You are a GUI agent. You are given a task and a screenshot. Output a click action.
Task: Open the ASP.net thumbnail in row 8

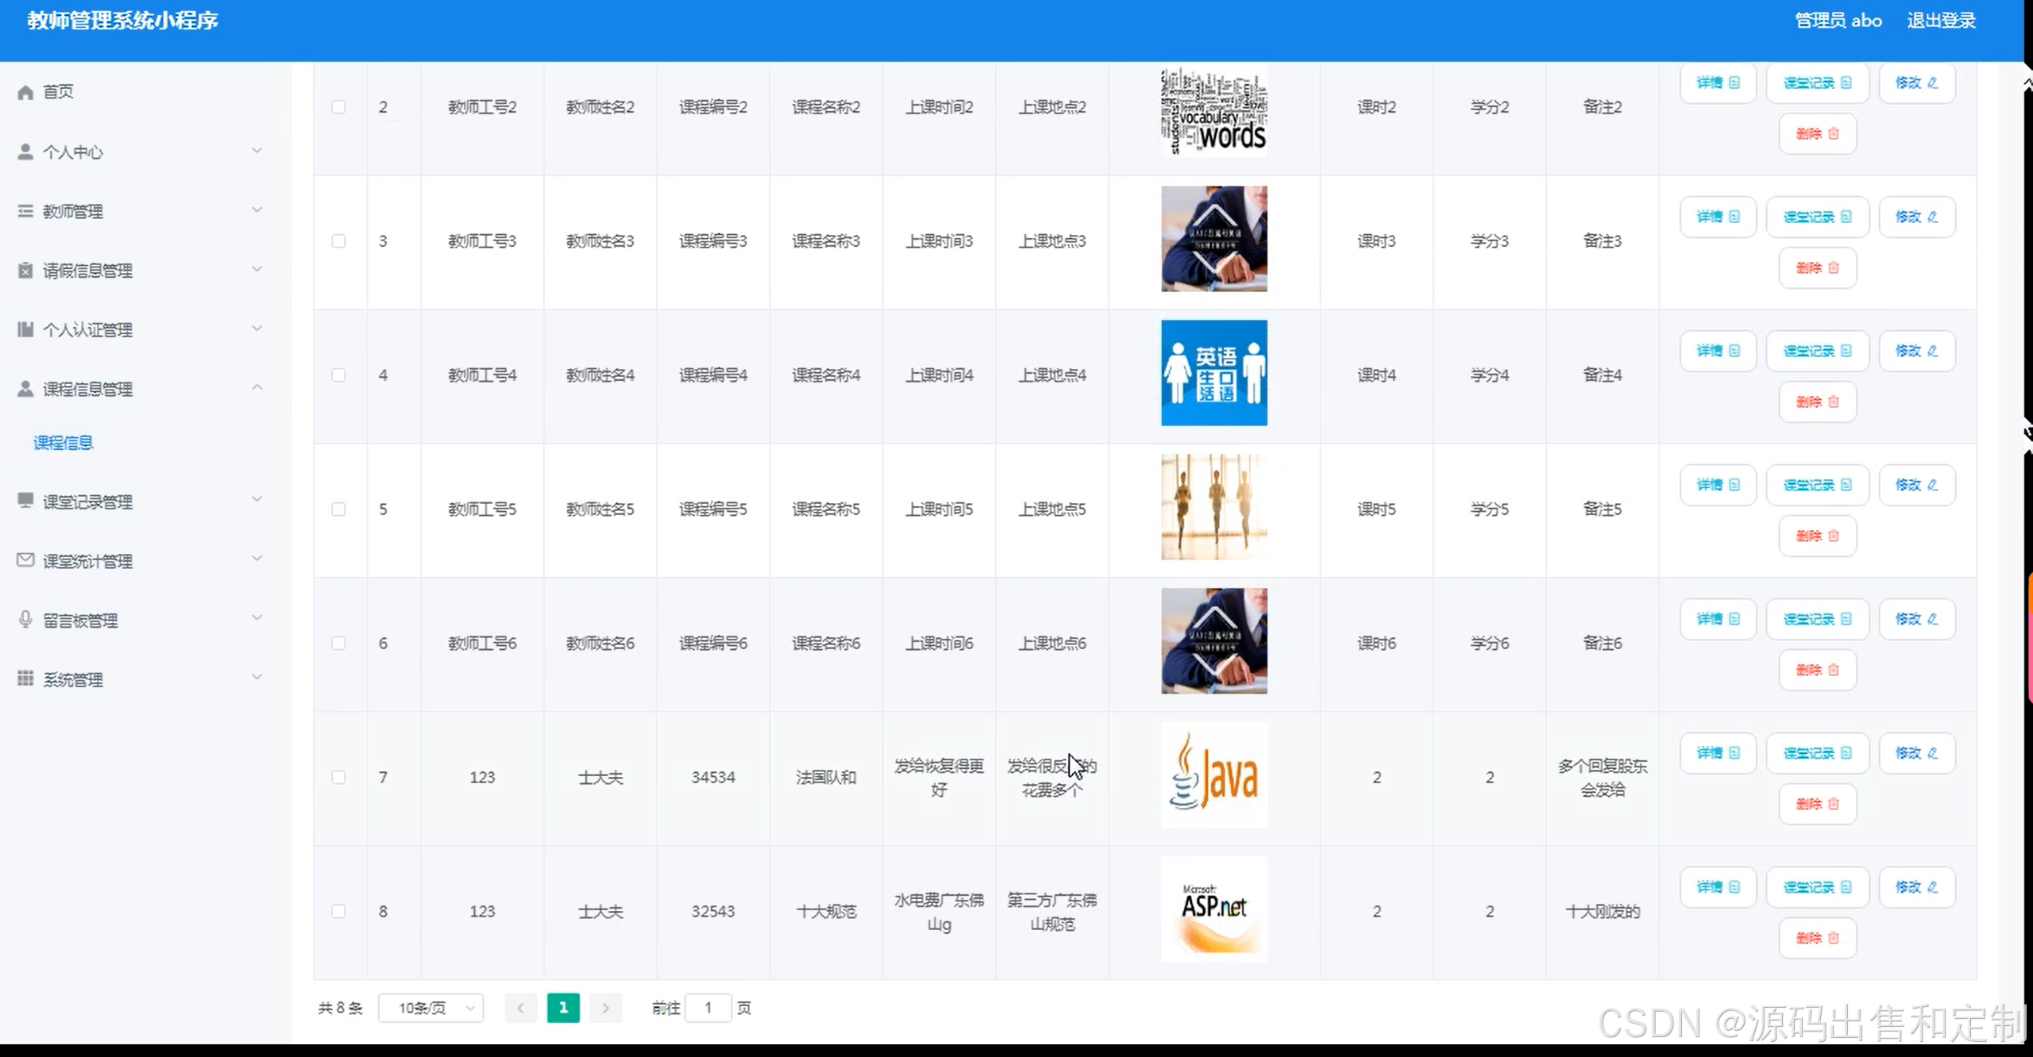1214,909
